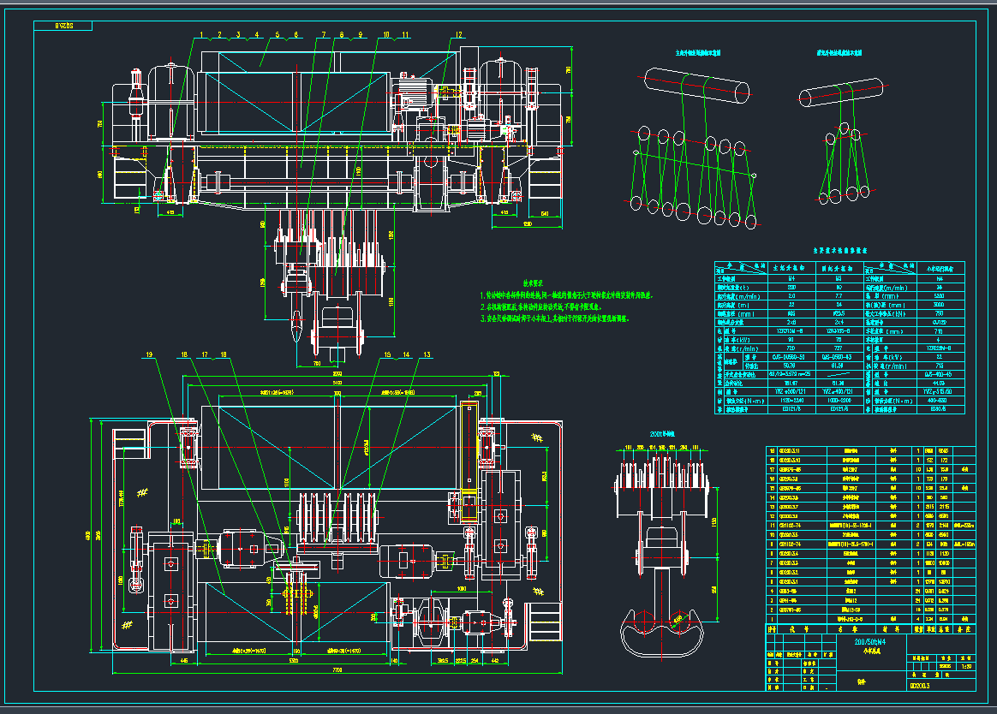Viewport: 997px width, 714px height.
Task: Click the 2×4 value in parameter table
Action: coord(838,323)
